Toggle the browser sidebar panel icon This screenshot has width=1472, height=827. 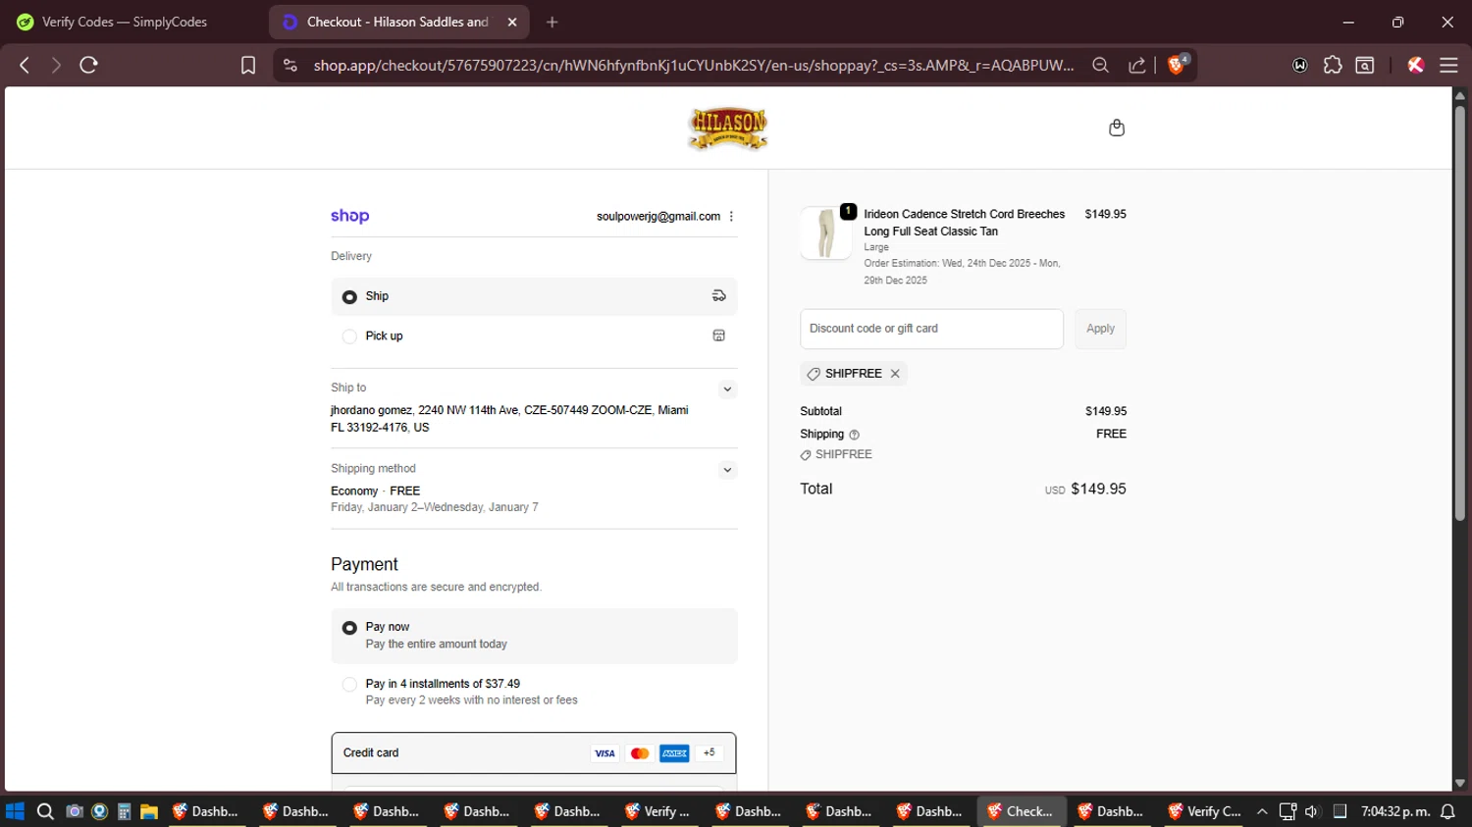[x=1365, y=65]
